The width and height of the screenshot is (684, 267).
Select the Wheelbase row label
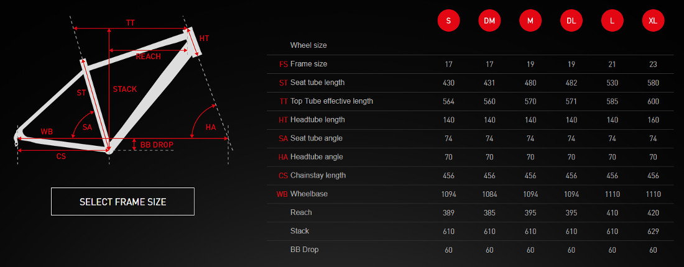pos(308,194)
